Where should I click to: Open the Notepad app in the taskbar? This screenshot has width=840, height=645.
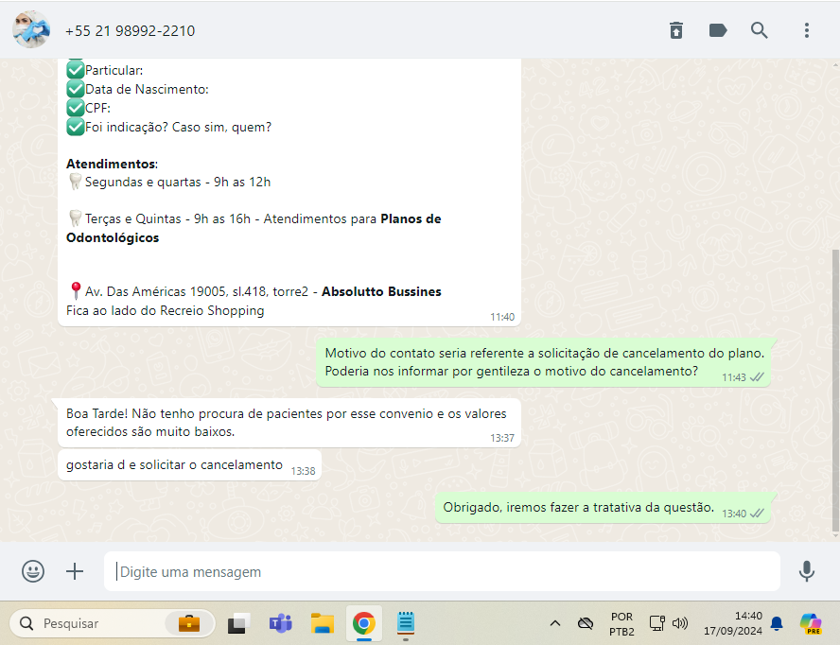coord(406,623)
